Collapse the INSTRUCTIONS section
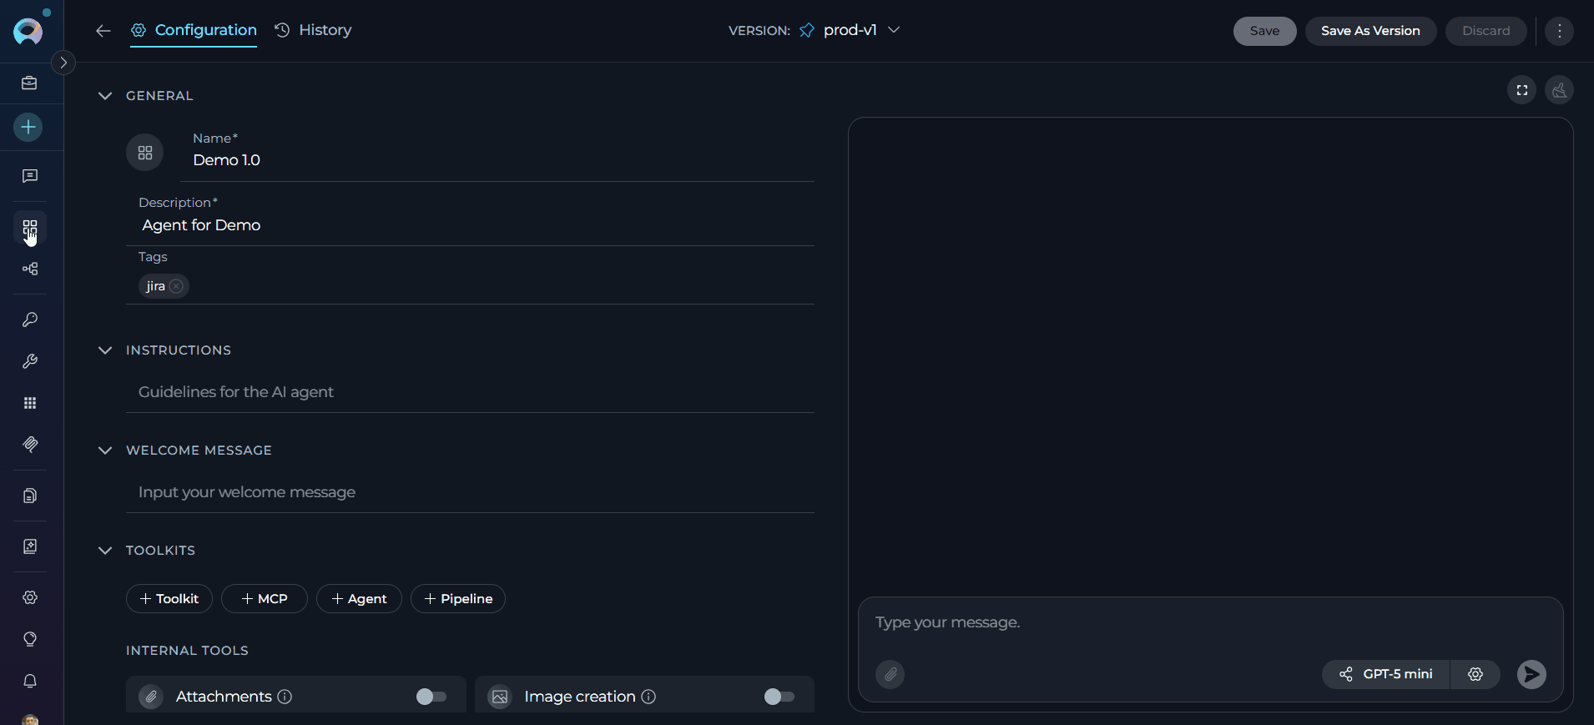The height and width of the screenshot is (725, 1594). 105,350
